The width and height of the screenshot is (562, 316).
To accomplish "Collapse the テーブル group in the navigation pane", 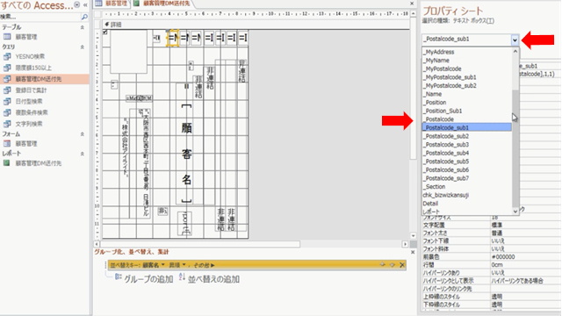I will (82, 27).
